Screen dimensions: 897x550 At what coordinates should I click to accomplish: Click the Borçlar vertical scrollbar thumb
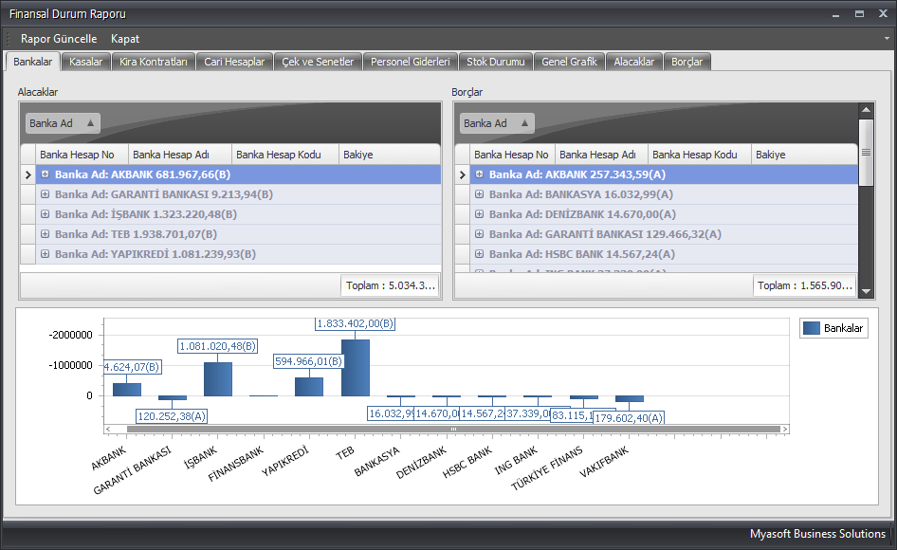coord(866,153)
